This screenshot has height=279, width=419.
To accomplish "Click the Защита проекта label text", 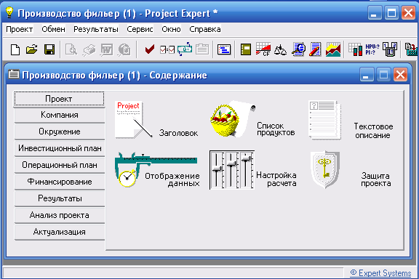I will pyautogui.click(x=375, y=179).
